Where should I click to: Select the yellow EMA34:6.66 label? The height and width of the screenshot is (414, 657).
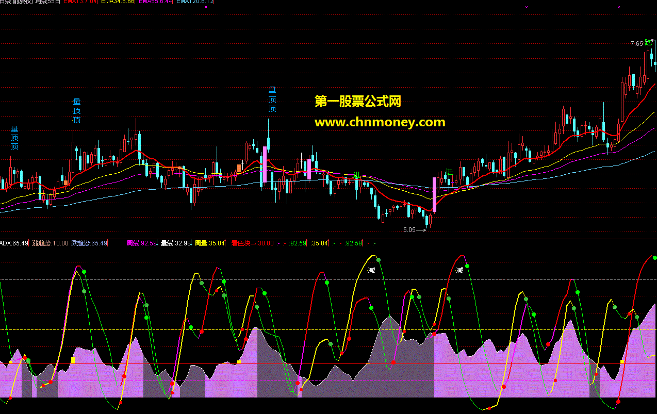pyautogui.click(x=118, y=2)
